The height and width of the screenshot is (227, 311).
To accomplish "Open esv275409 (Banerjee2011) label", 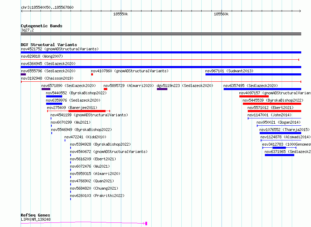I will click(72, 108).
